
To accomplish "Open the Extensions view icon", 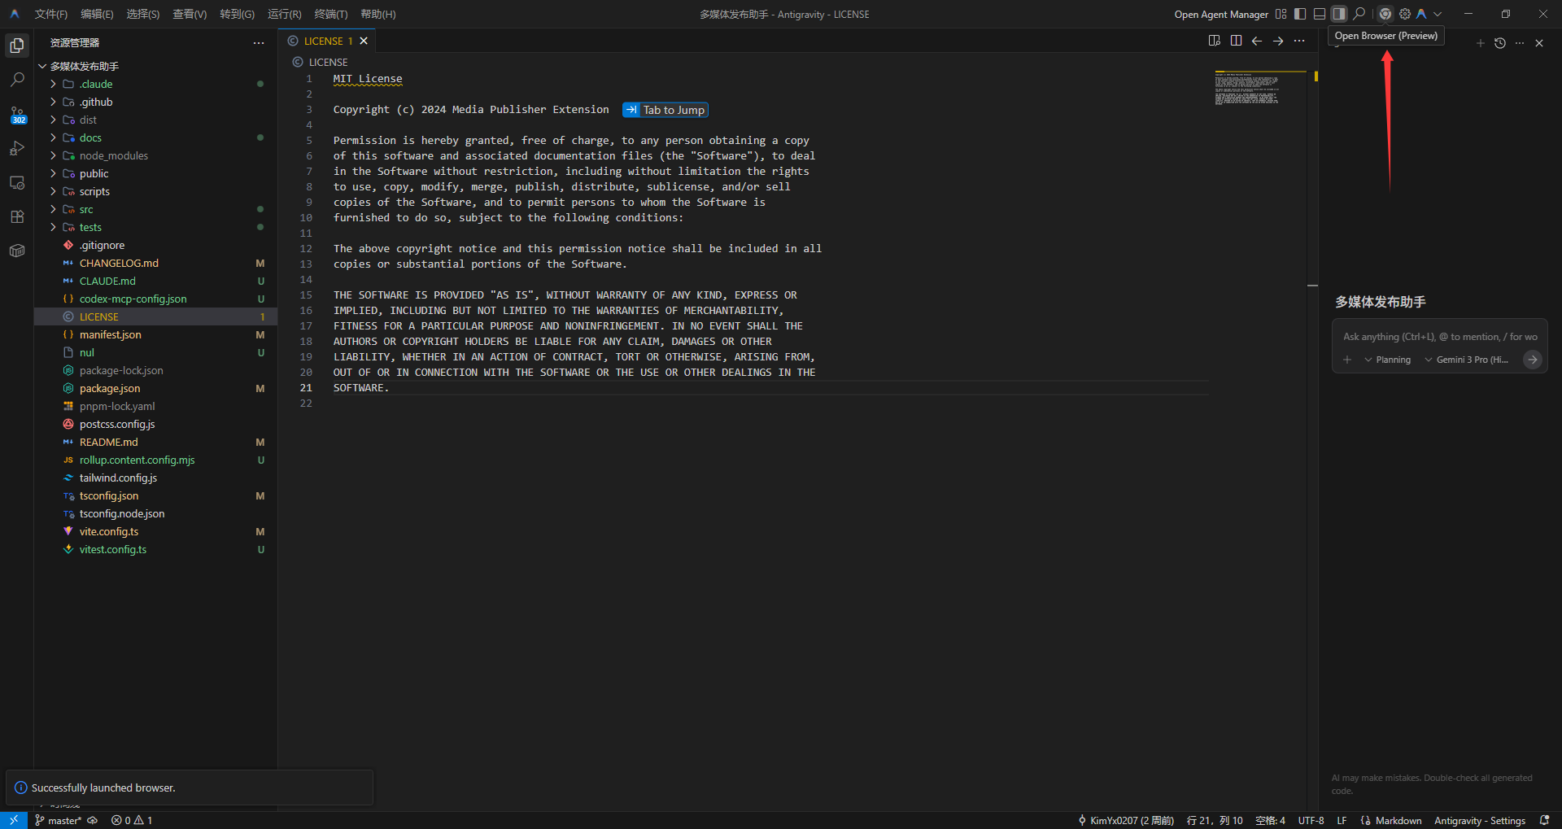I will (17, 217).
